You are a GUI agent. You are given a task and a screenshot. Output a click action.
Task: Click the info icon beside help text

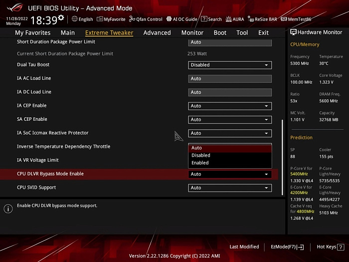[x=8, y=209]
